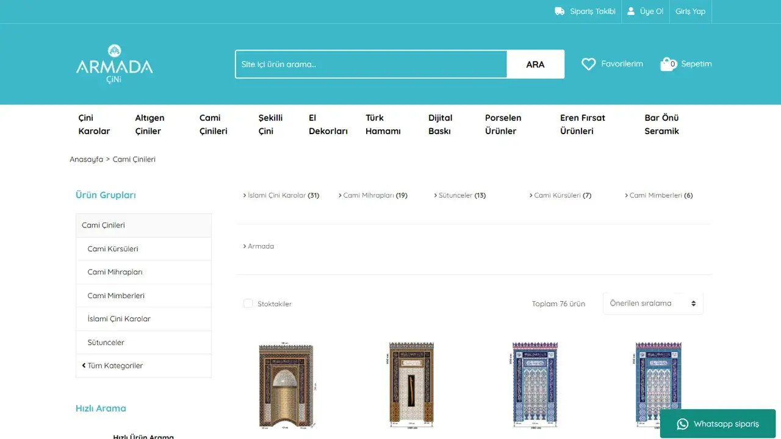
Task: Go to Anasayfa via breadcrumb
Action: click(x=86, y=160)
